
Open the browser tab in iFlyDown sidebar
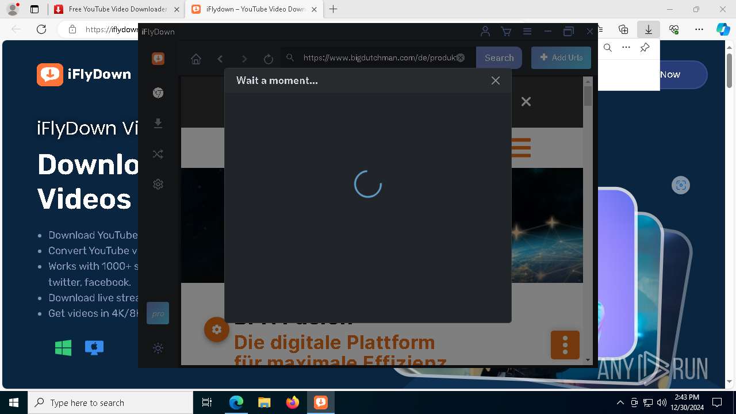(158, 93)
